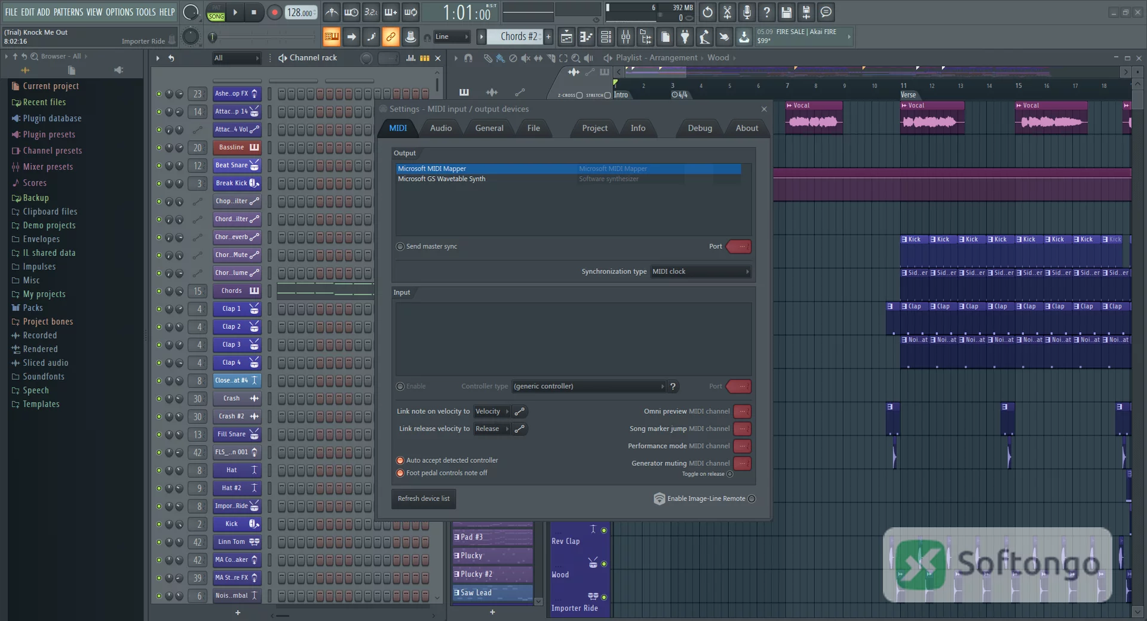
Task: Click Refresh device list button
Action: (424, 499)
